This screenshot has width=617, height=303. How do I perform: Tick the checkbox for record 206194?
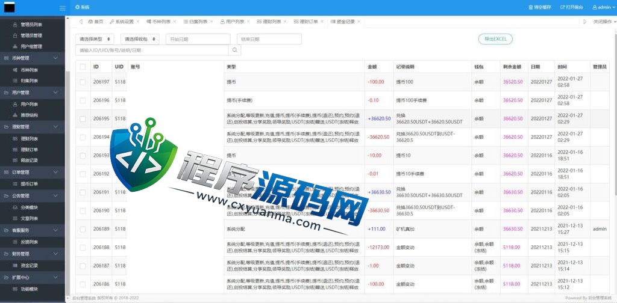[x=83, y=137]
